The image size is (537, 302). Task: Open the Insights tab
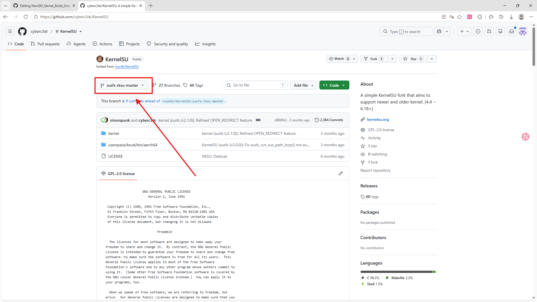pyautogui.click(x=205, y=44)
